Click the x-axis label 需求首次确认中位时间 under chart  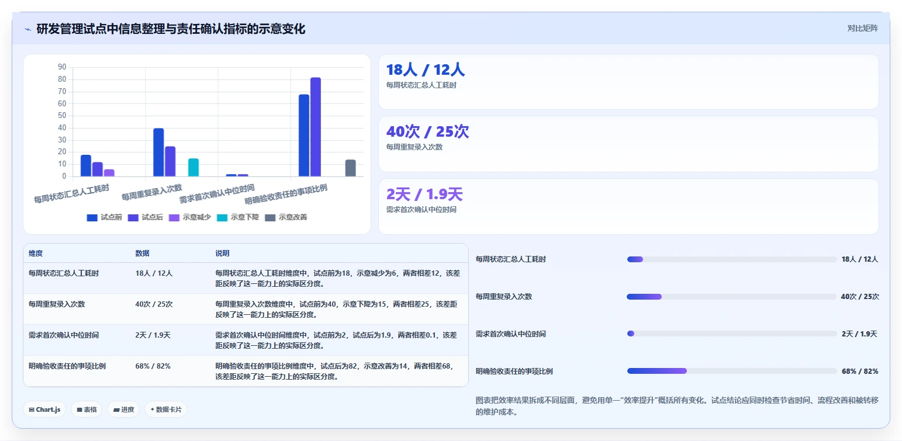pos(216,194)
